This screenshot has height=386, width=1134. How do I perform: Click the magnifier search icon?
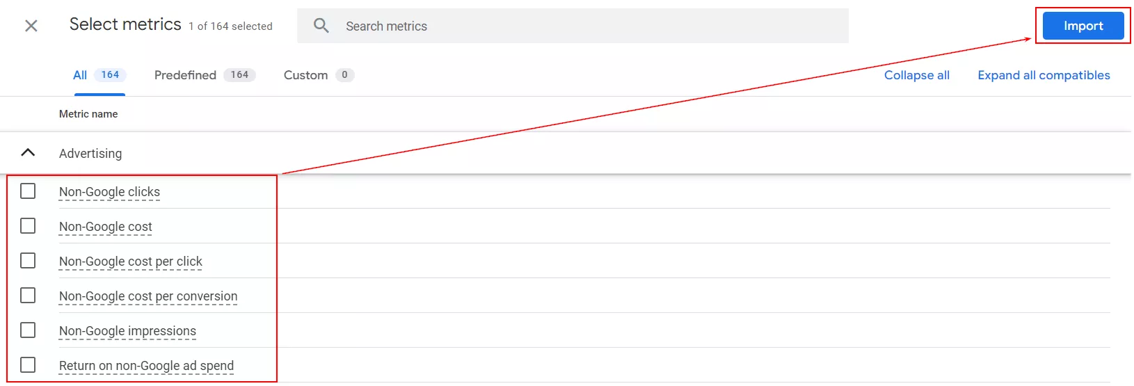[321, 26]
